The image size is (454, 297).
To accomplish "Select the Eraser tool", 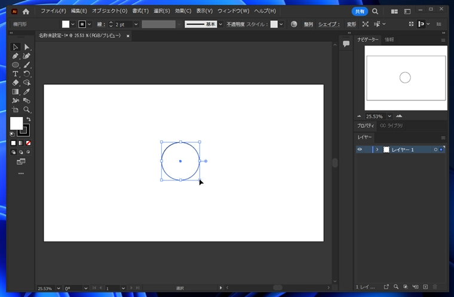I will [15, 83].
